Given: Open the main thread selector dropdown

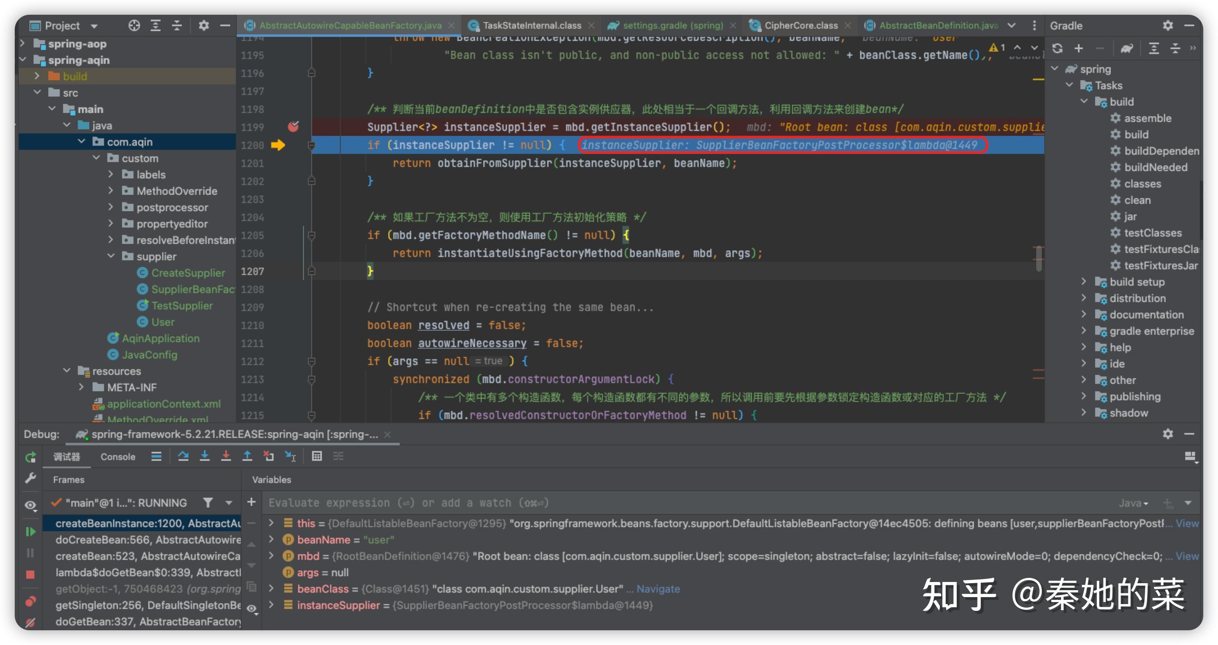Looking at the screenshot, I should [229, 503].
